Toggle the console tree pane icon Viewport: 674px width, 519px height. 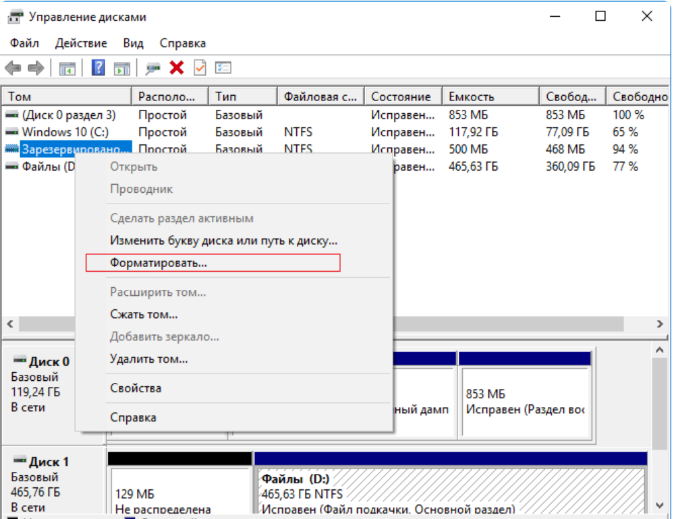pyautogui.click(x=67, y=68)
